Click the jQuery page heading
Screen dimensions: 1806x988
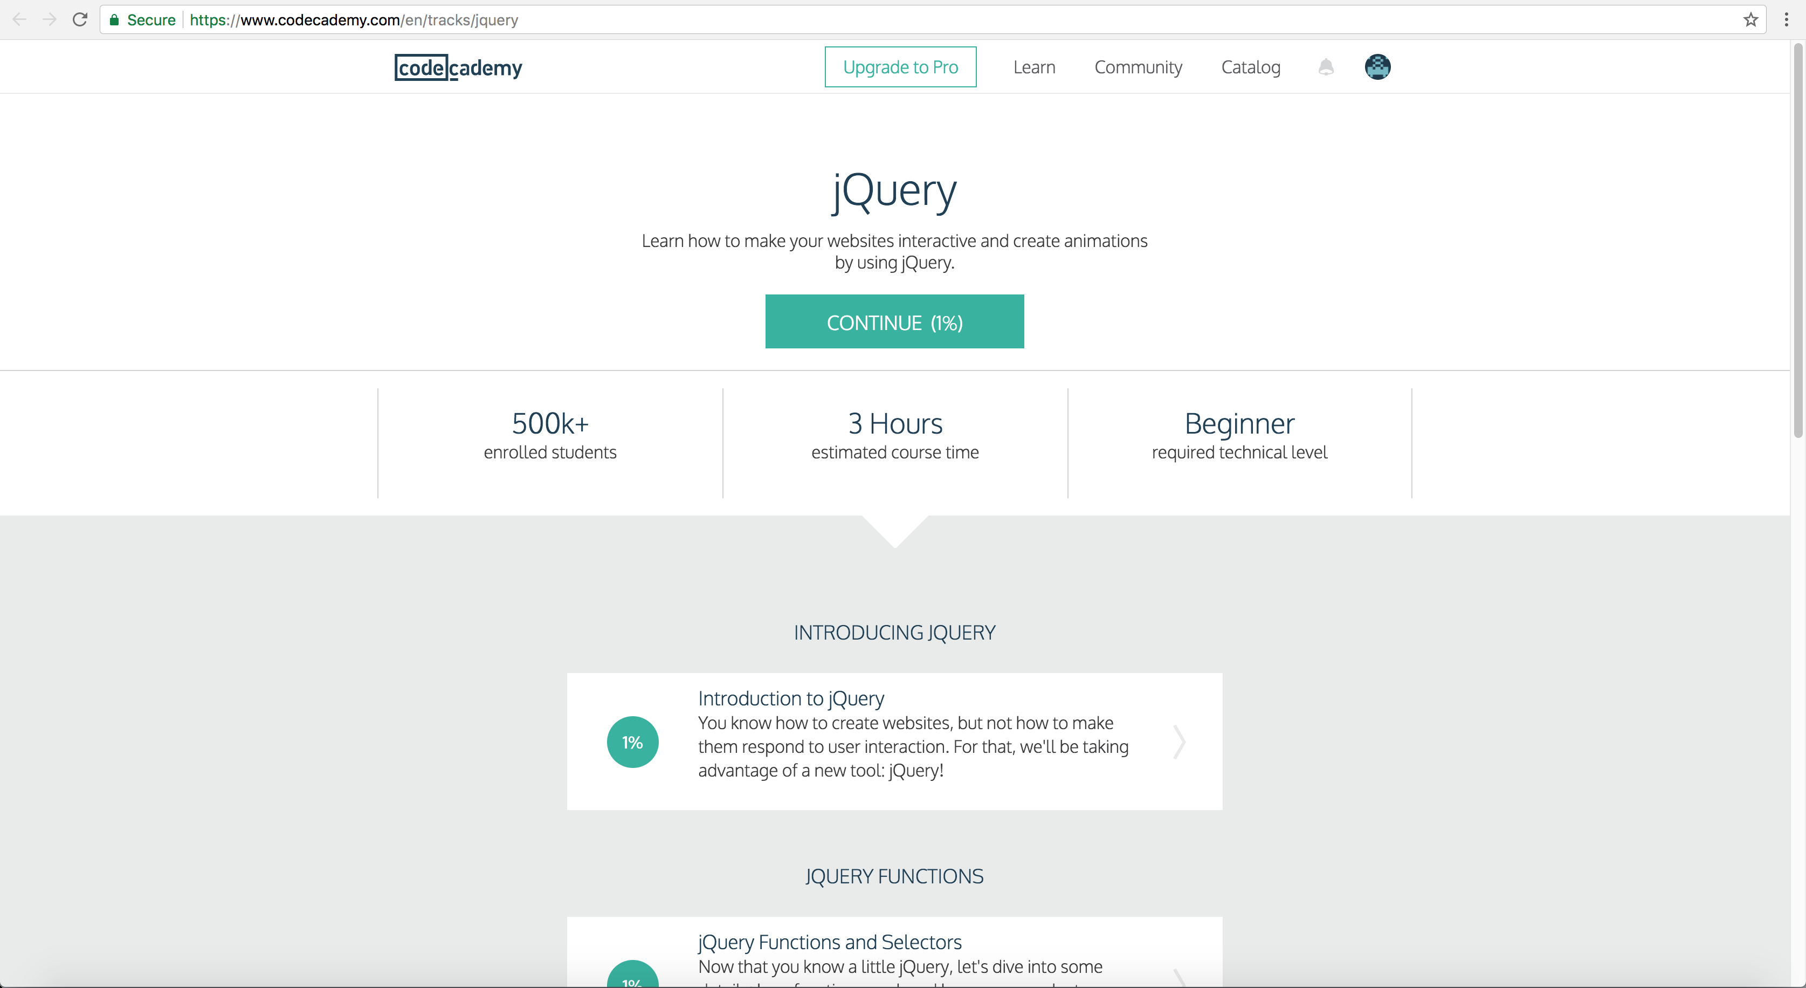tap(894, 191)
